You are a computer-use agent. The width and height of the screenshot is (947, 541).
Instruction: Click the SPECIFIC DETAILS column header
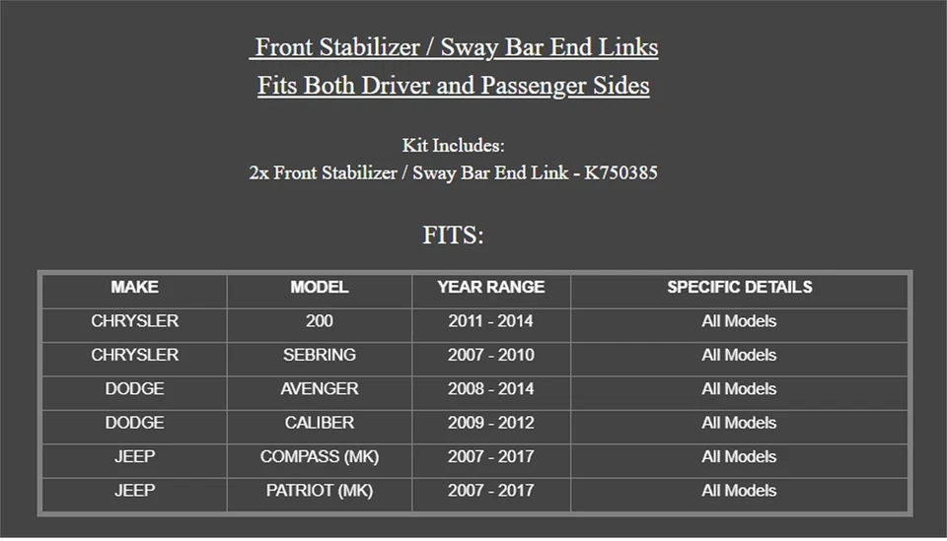coord(739,288)
